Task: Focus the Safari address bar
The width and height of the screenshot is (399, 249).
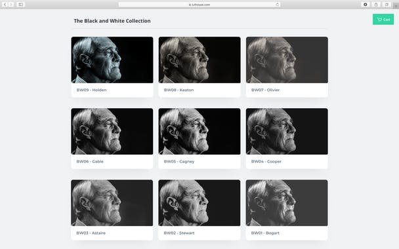Action: click(199, 5)
